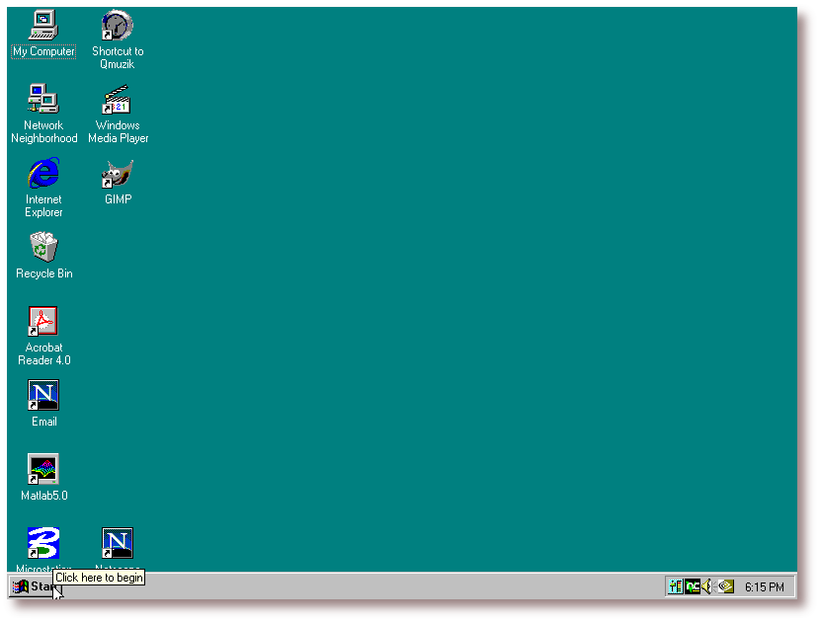Select the Internet Explorer icon
The height and width of the screenshot is (622, 820).
click(x=43, y=173)
